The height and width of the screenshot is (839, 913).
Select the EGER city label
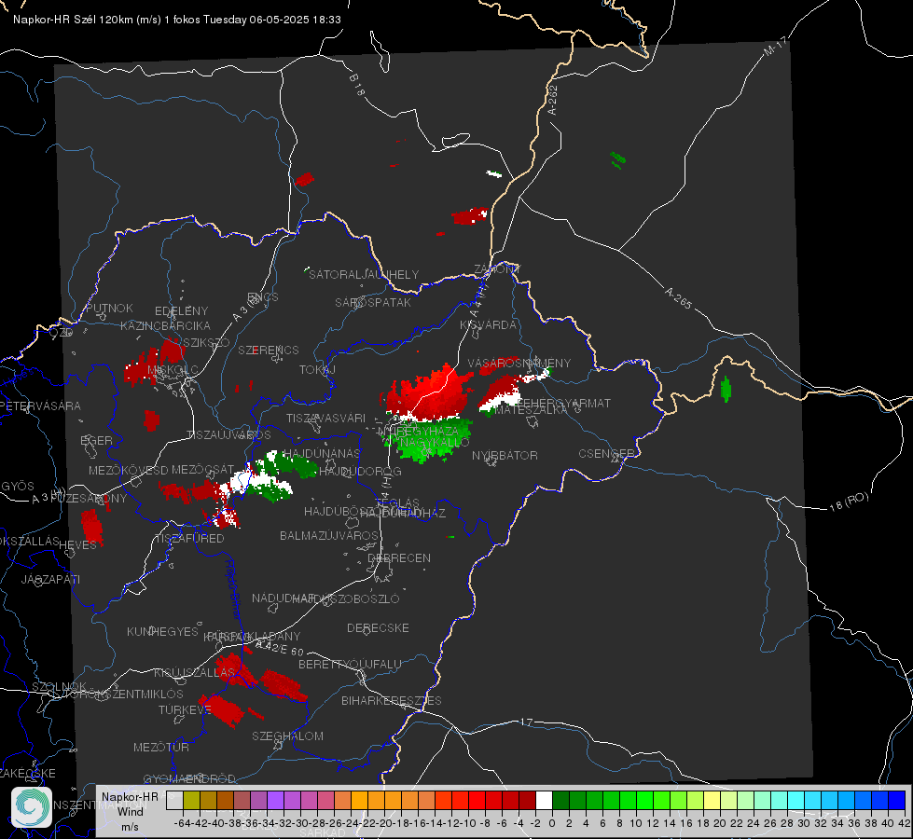96,441
